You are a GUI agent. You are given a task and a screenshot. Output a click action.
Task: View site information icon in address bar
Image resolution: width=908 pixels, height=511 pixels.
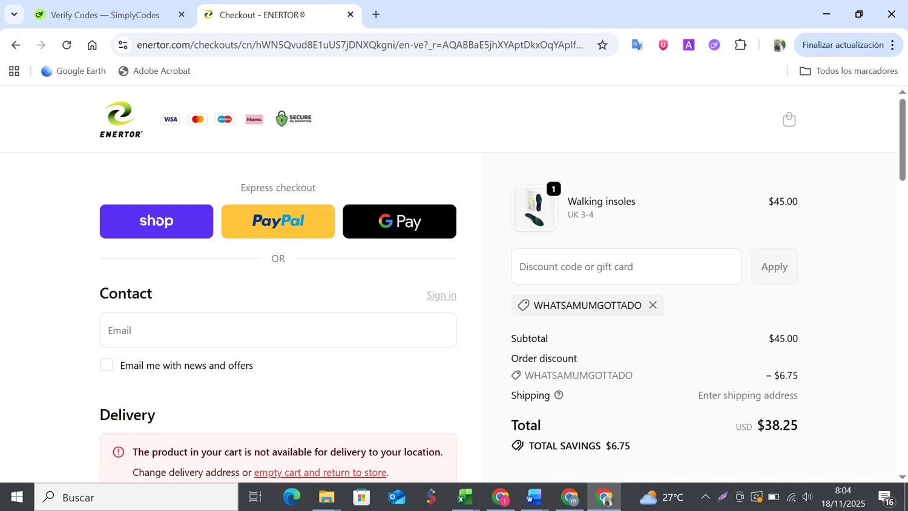123,45
